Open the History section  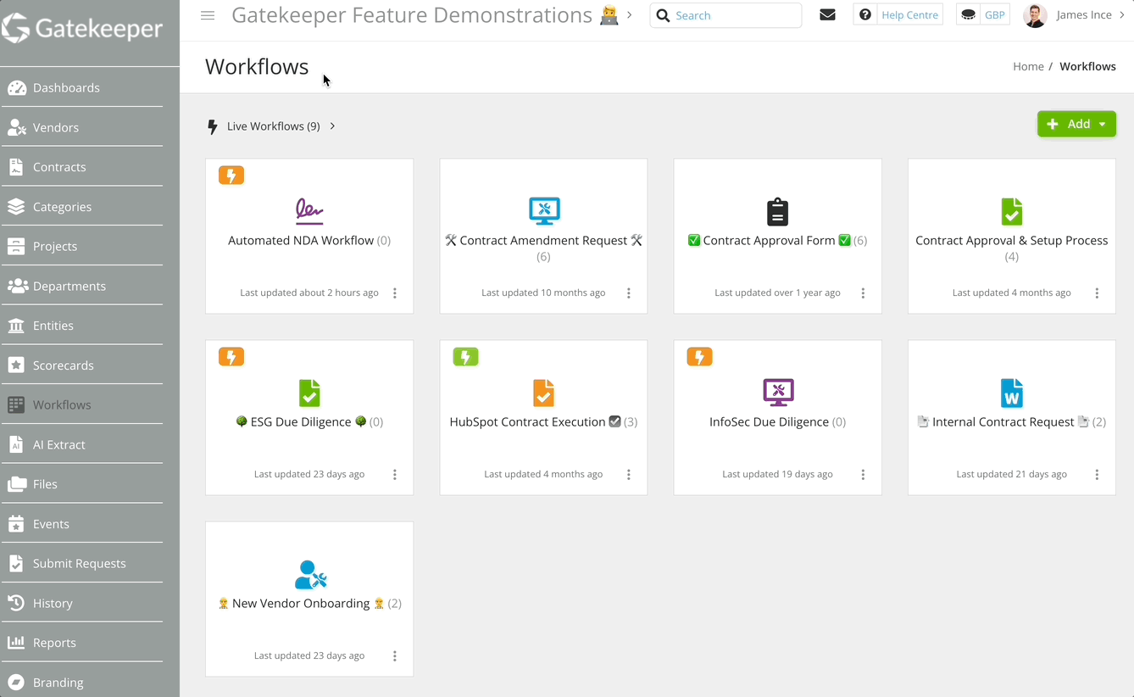tap(53, 603)
